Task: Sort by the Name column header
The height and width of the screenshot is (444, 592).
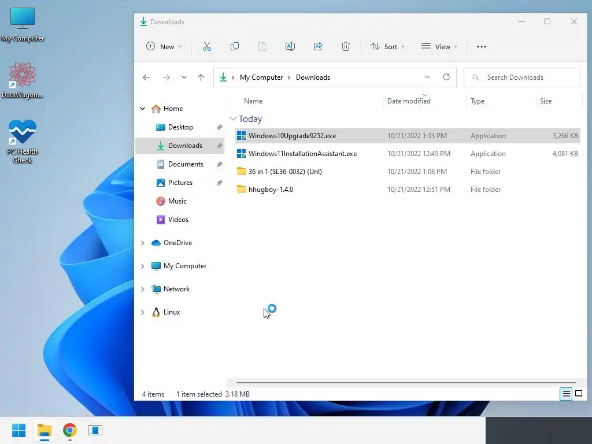Action: [253, 101]
